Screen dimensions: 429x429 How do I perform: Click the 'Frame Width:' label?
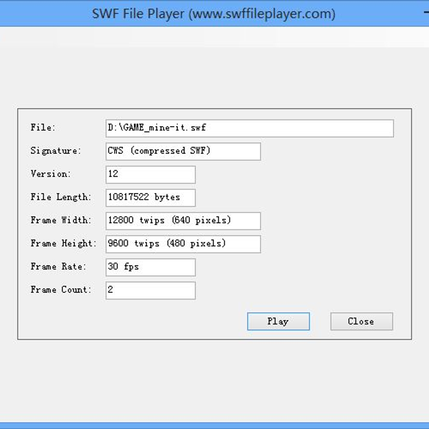click(61, 220)
